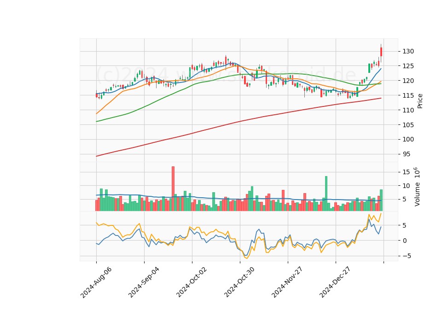Image resolution: width=442 pixels, height=318 pixels.
Task: Click the 2024-Aug-06 date label
Action: point(96,283)
